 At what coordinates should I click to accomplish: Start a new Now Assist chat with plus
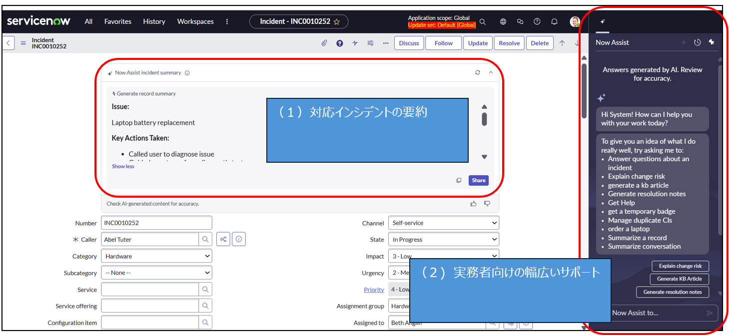pyautogui.click(x=684, y=42)
